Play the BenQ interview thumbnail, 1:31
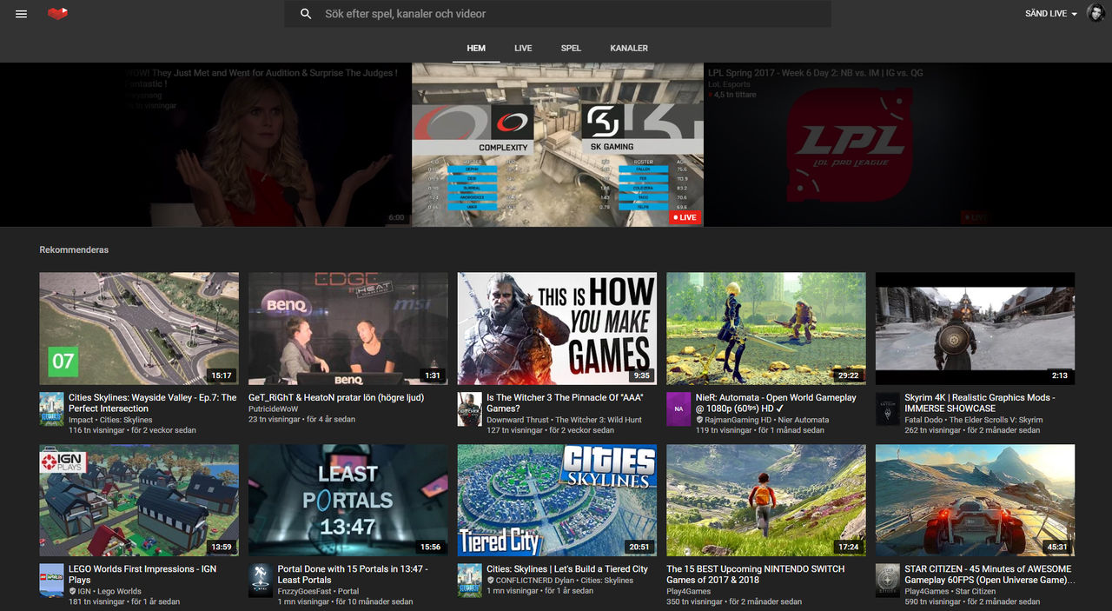The width and height of the screenshot is (1112, 611). pyautogui.click(x=348, y=329)
